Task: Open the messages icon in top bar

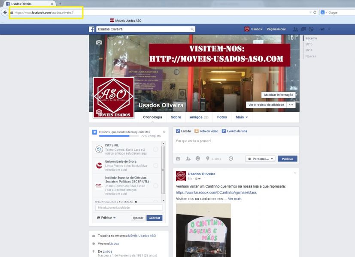Action: [x=303, y=29]
